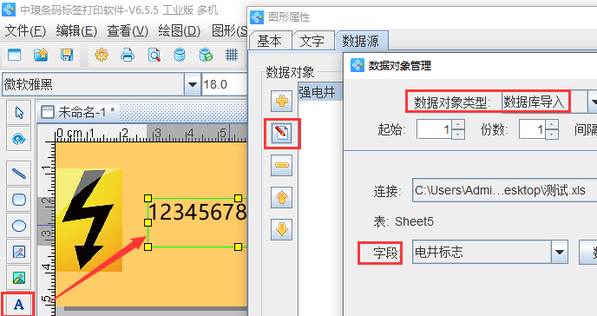Increase the 起始 value with the up arrow
This screenshot has height=316, width=597.
458,124
